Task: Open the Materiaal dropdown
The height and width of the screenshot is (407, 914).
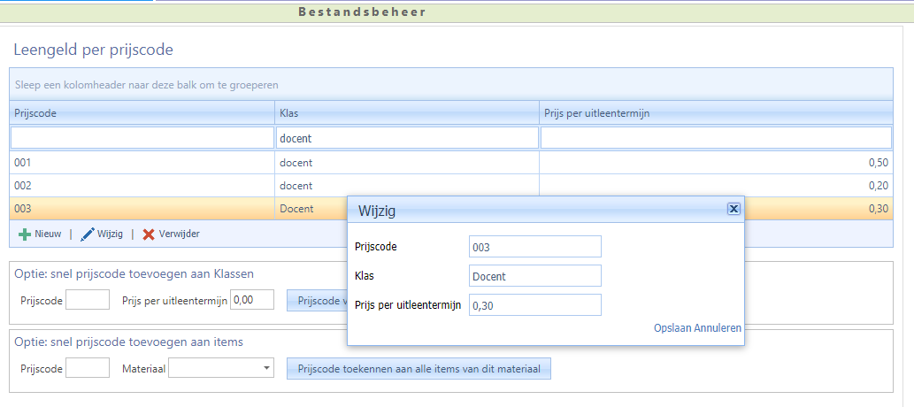Action: [x=266, y=368]
